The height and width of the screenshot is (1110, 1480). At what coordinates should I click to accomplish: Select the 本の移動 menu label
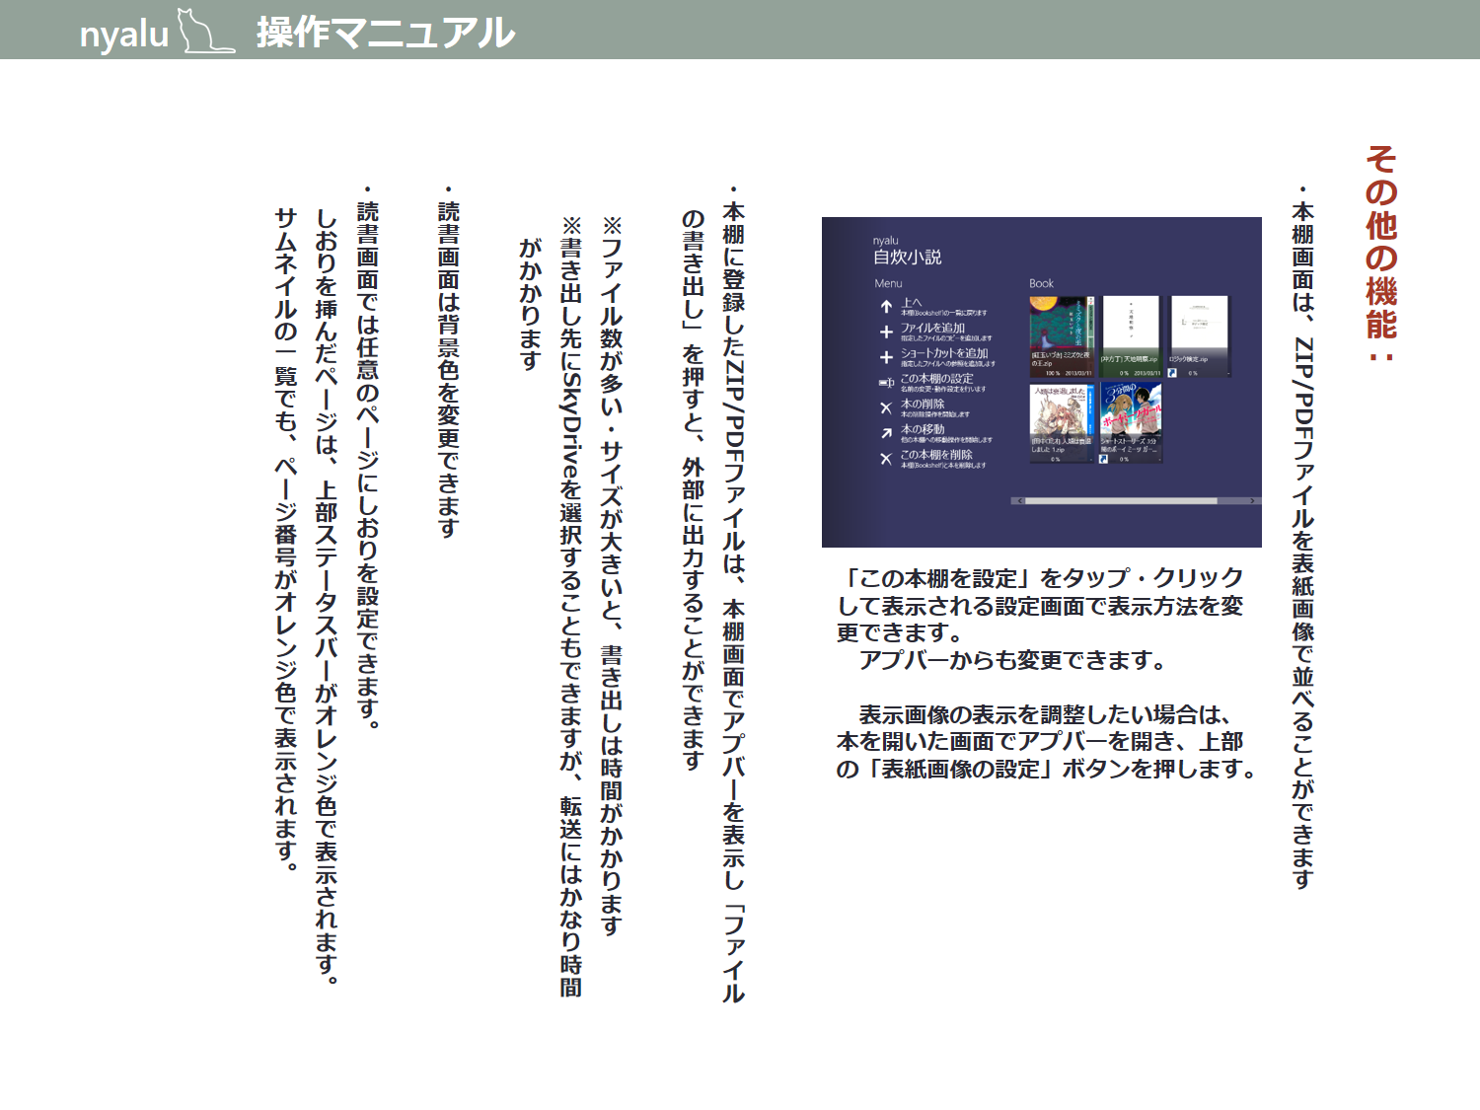click(x=923, y=429)
